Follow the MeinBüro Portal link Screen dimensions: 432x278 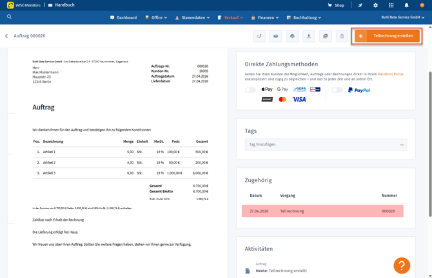[x=390, y=74]
